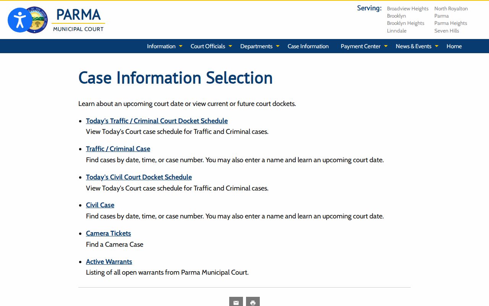Open the Information menu
The width and height of the screenshot is (489, 306).
[161, 46]
